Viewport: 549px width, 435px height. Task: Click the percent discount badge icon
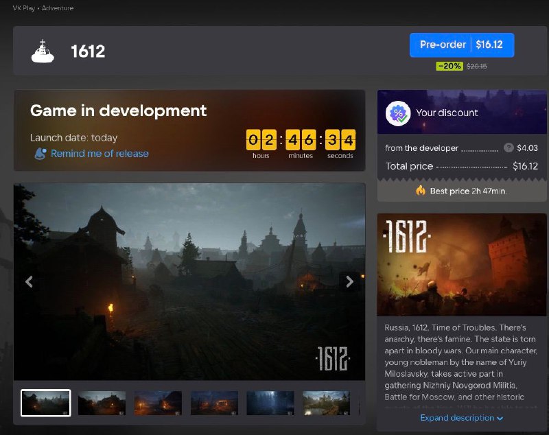(398, 113)
